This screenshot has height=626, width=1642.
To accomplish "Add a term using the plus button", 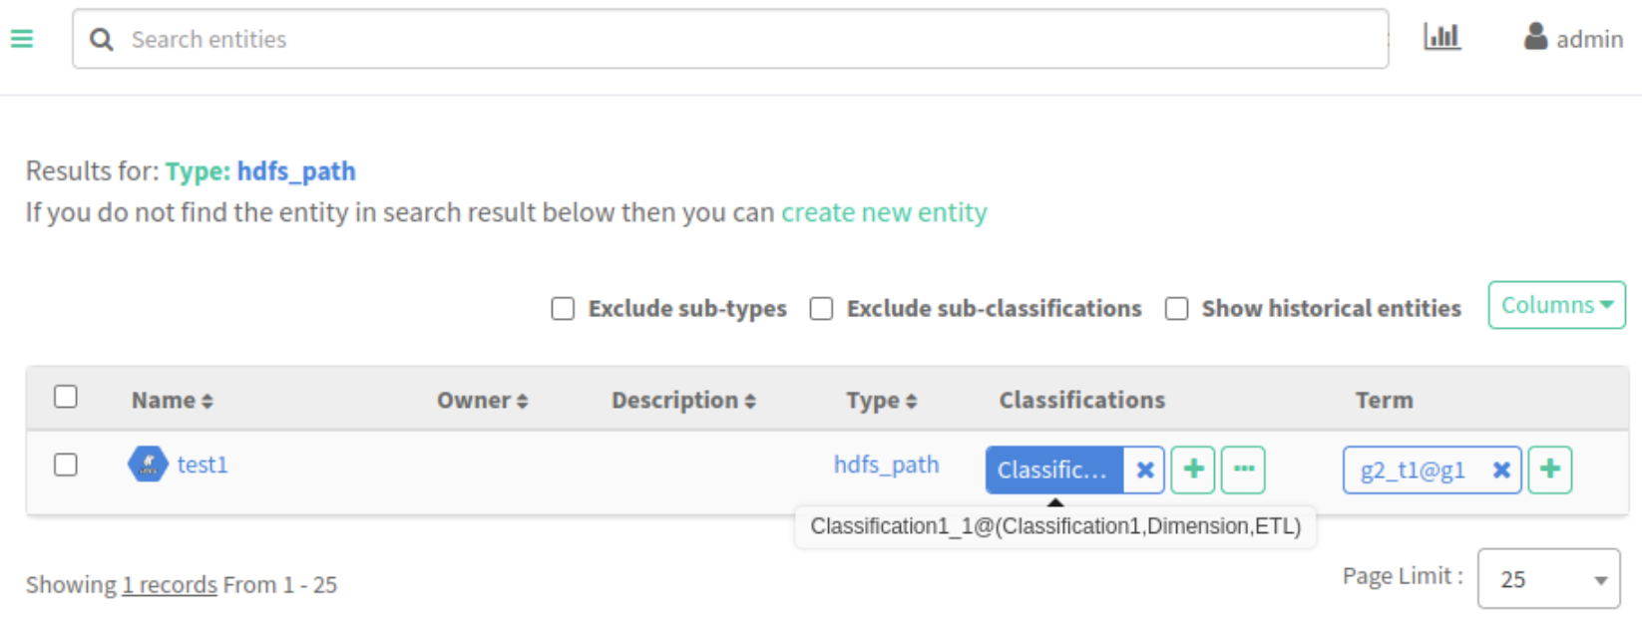I will tap(1549, 469).
